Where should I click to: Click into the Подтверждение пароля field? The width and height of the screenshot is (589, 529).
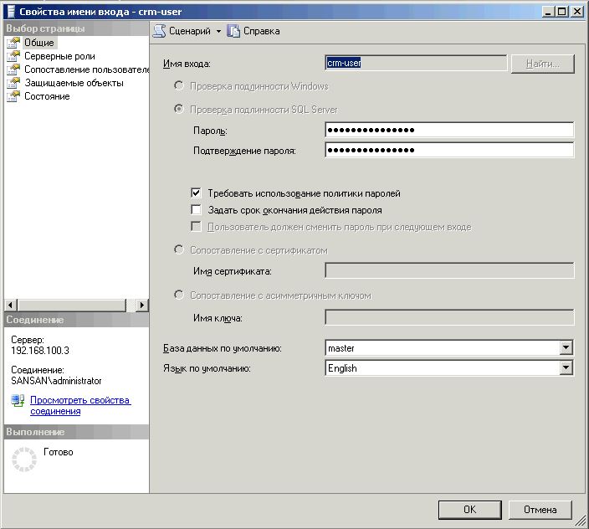point(449,151)
